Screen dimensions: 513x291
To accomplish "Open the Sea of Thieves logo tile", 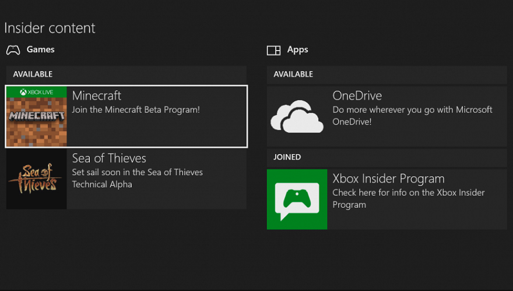I will (37, 179).
